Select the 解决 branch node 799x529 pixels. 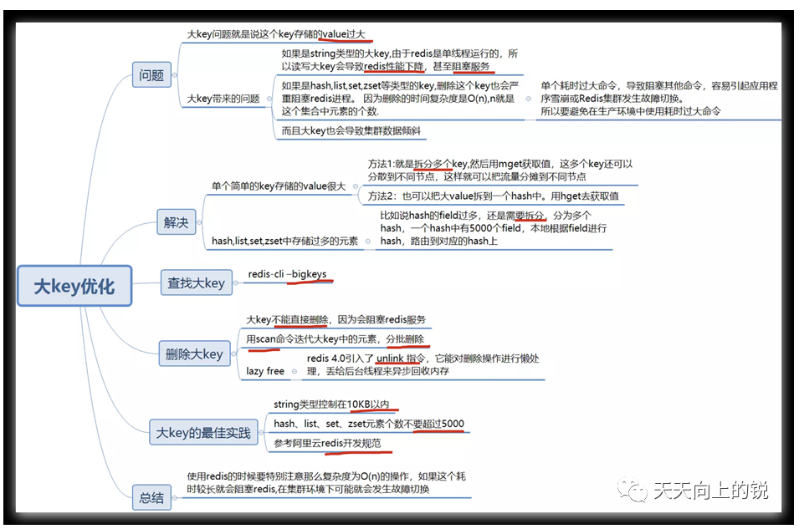(x=176, y=222)
